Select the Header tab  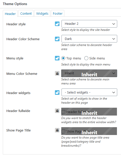10,13
